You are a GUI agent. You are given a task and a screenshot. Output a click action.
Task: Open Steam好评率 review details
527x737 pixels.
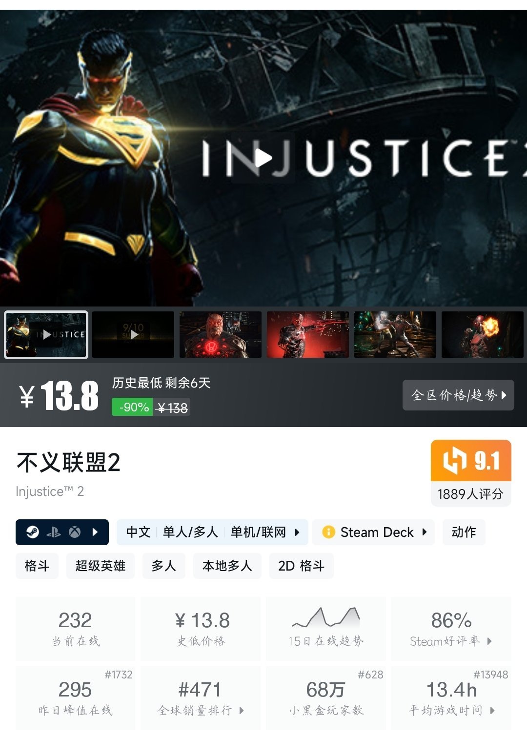tap(451, 628)
